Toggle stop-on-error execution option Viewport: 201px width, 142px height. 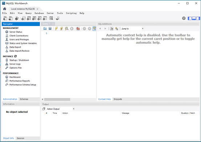tap(78, 29)
